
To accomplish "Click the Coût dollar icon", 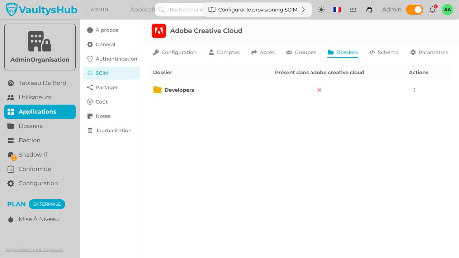I will point(90,102).
